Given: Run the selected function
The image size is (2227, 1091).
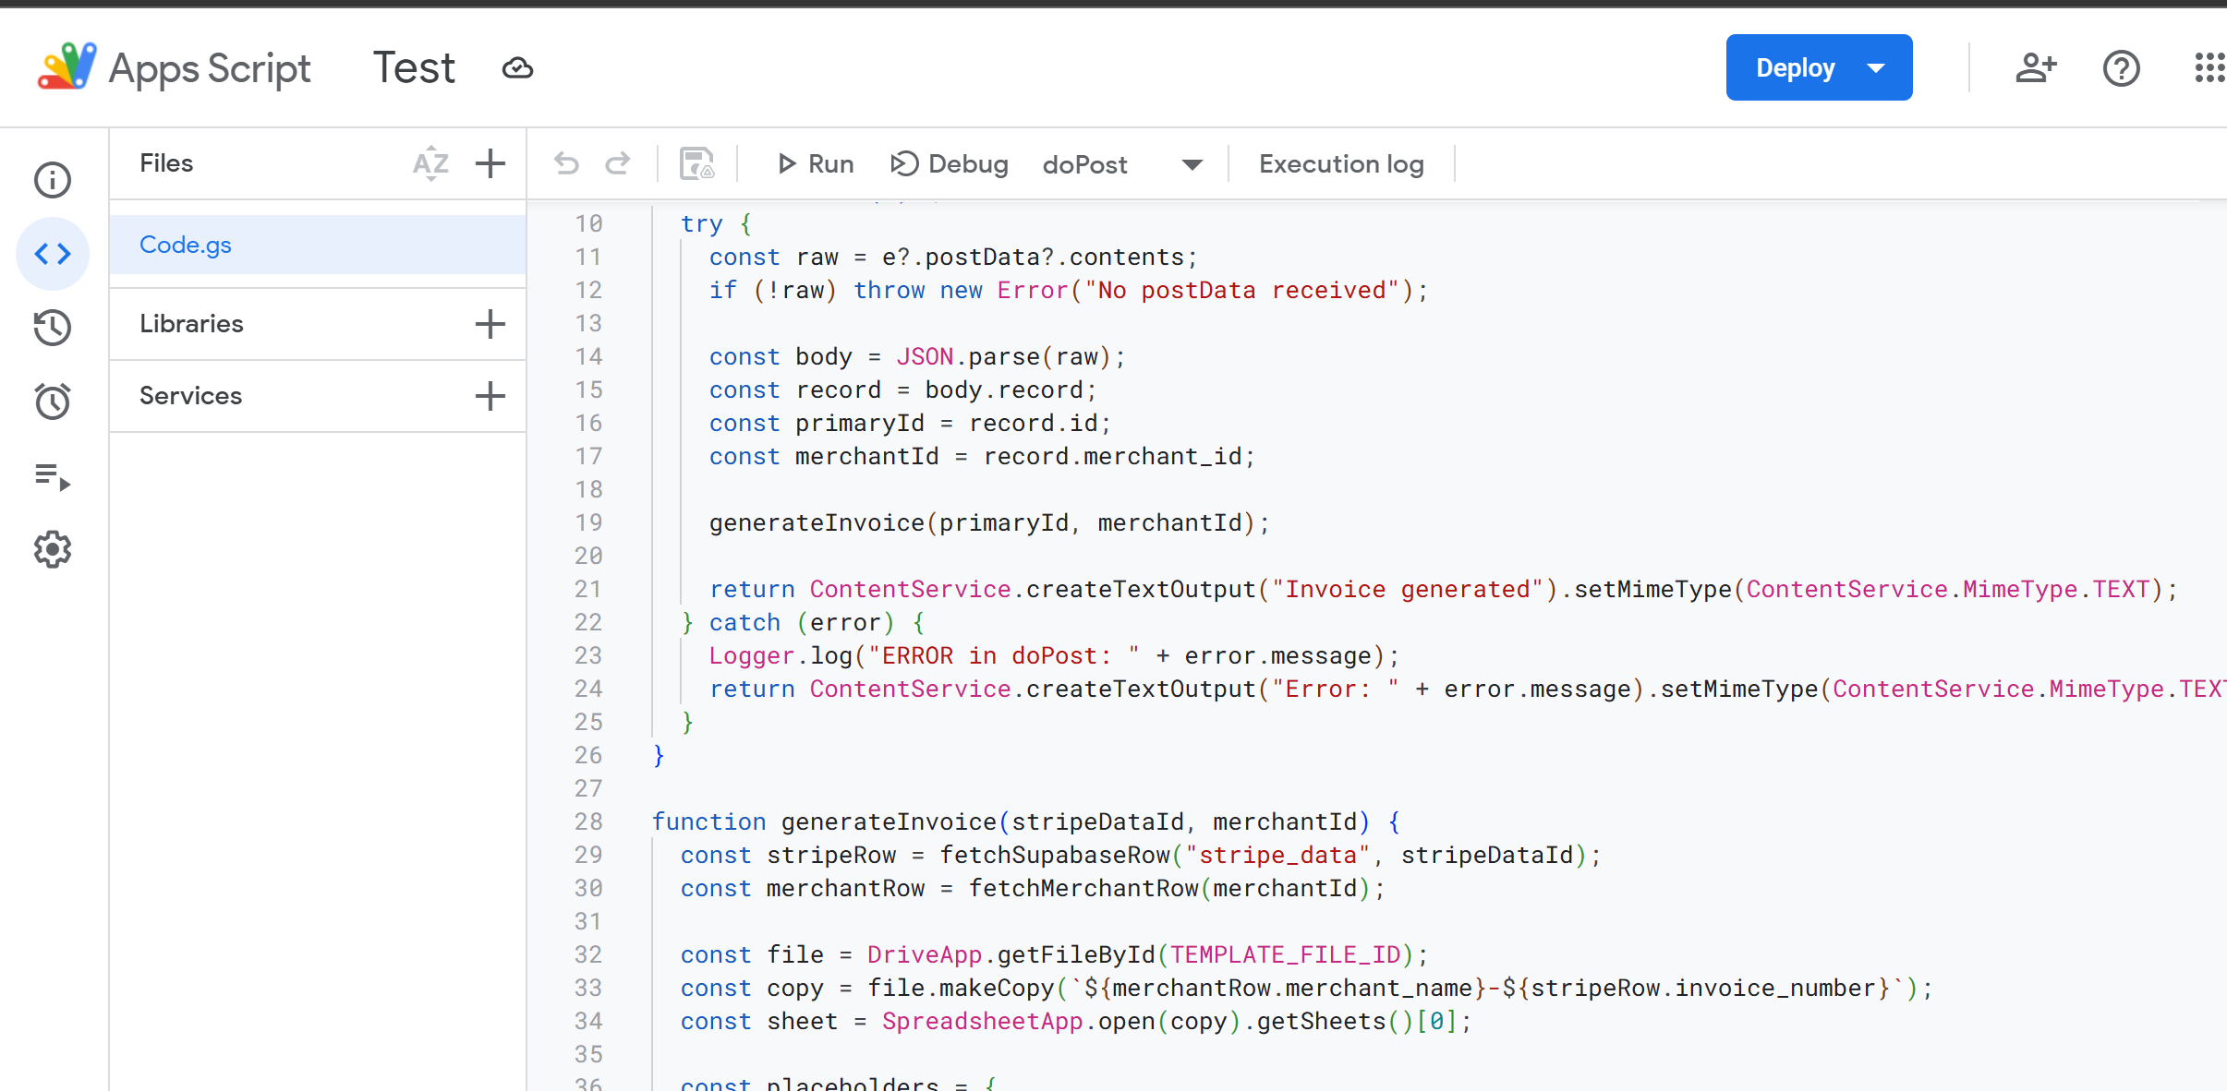Looking at the screenshot, I should coord(815,164).
